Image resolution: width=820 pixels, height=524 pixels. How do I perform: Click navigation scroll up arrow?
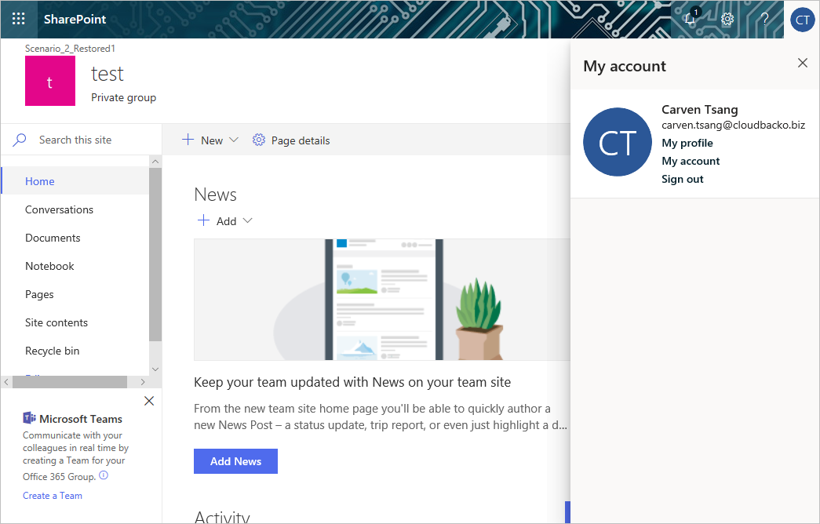pos(155,162)
